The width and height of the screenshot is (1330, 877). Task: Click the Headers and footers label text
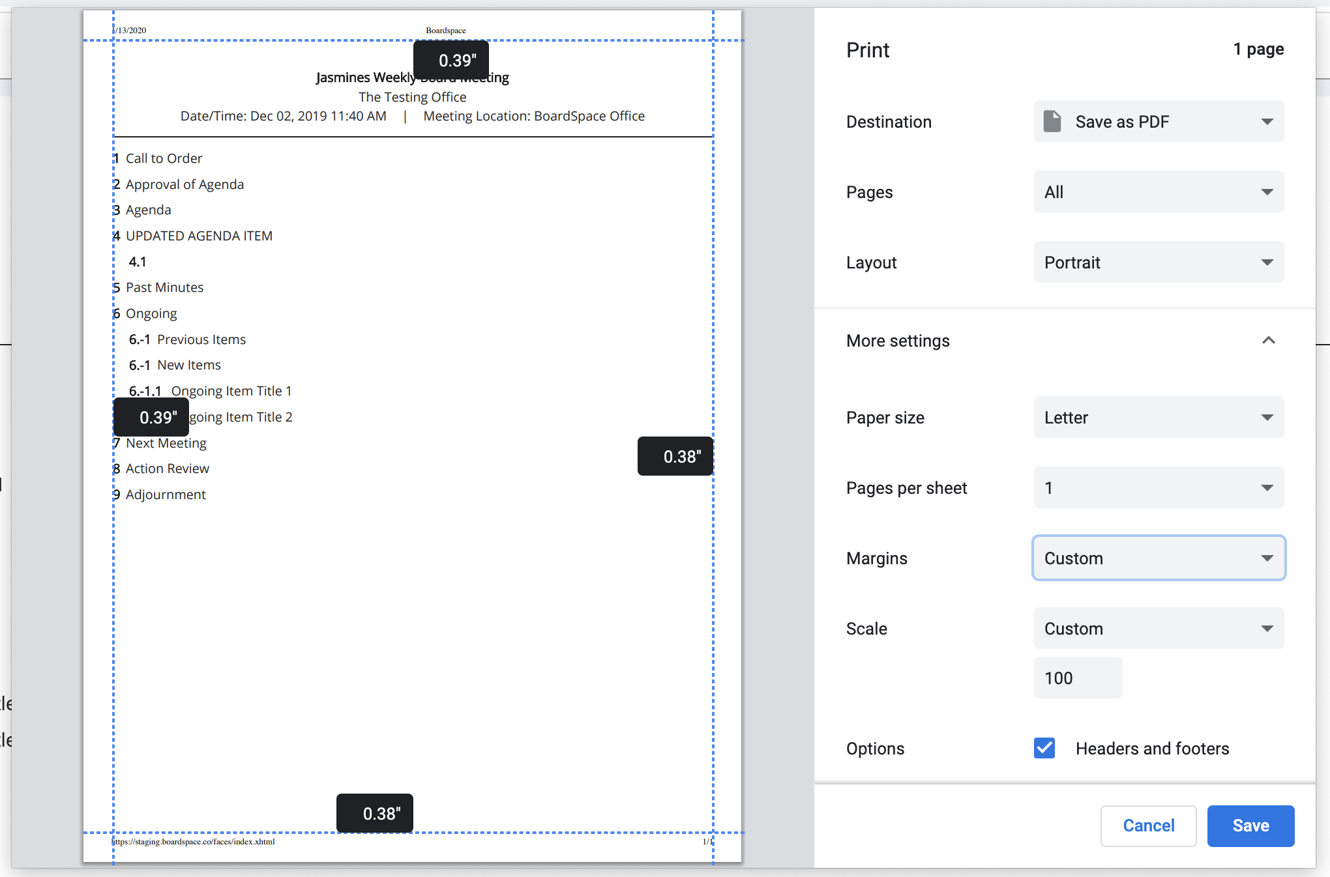coord(1152,749)
